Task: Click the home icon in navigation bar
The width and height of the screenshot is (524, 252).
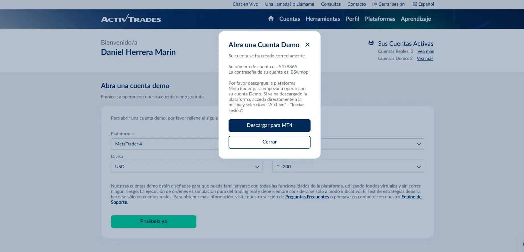Action: (271, 18)
